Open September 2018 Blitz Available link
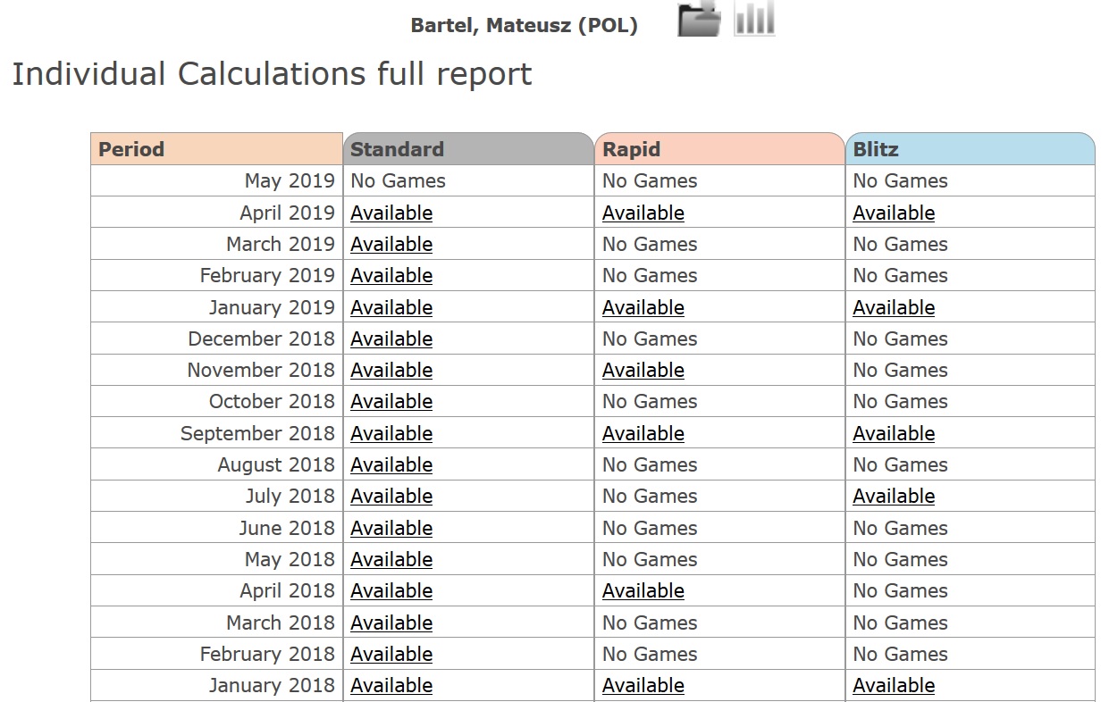The height and width of the screenshot is (702, 1109). tap(894, 433)
